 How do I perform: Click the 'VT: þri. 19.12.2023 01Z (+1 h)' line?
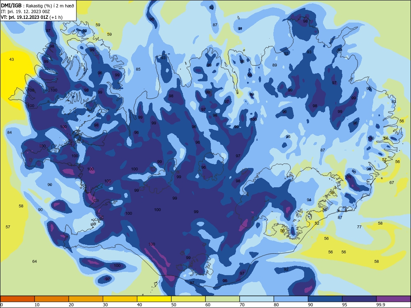[32, 17]
